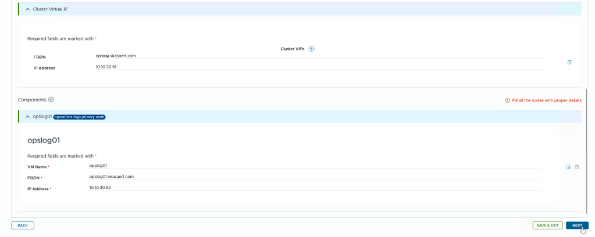Edit the opslog01 IP Address field
595x237 pixels.
[x=314, y=188]
